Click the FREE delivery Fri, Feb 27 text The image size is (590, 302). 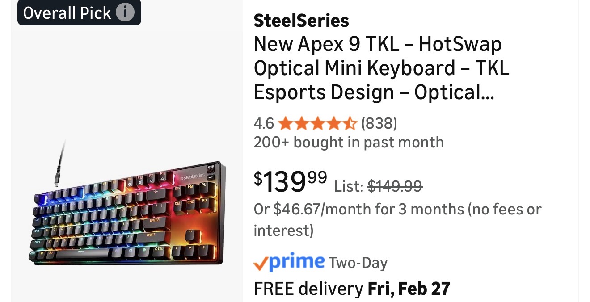point(352,289)
